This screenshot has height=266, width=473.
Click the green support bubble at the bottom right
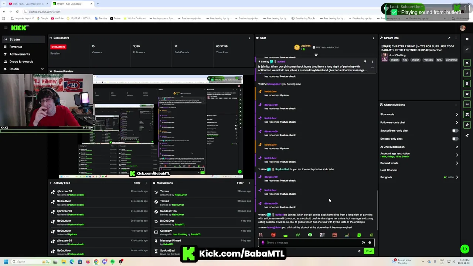465,249
